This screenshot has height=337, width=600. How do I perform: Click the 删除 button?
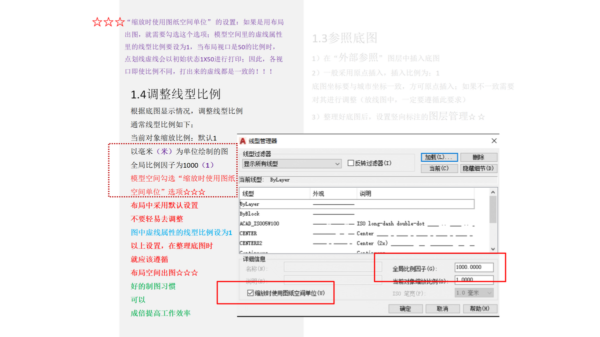pyautogui.click(x=478, y=157)
